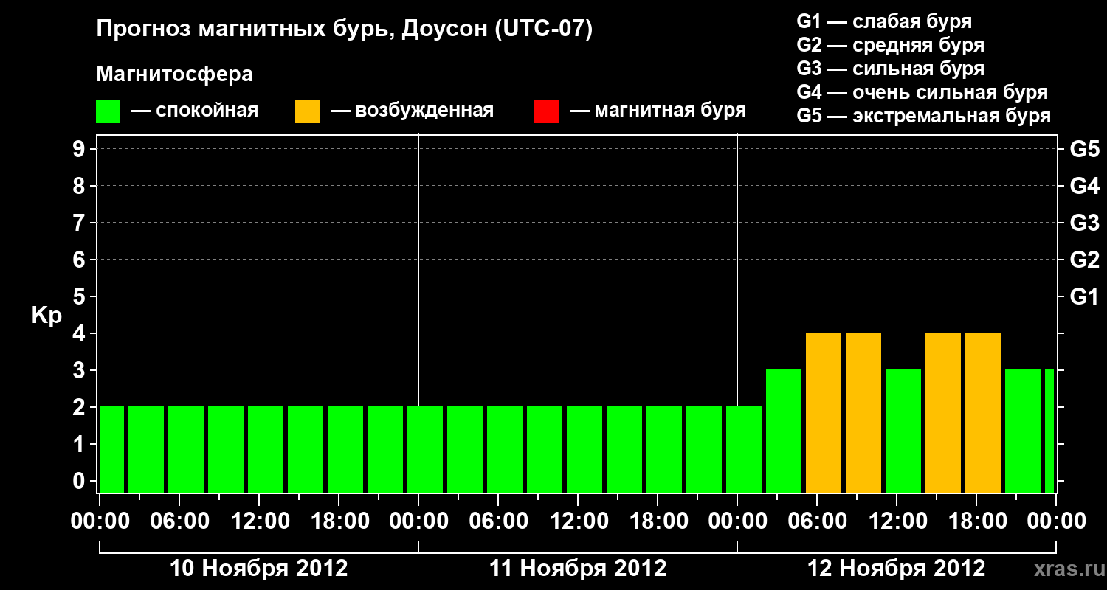Click the Kp axis value 9
The height and width of the screenshot is (590, 1107).
click(x=80, y=150)
